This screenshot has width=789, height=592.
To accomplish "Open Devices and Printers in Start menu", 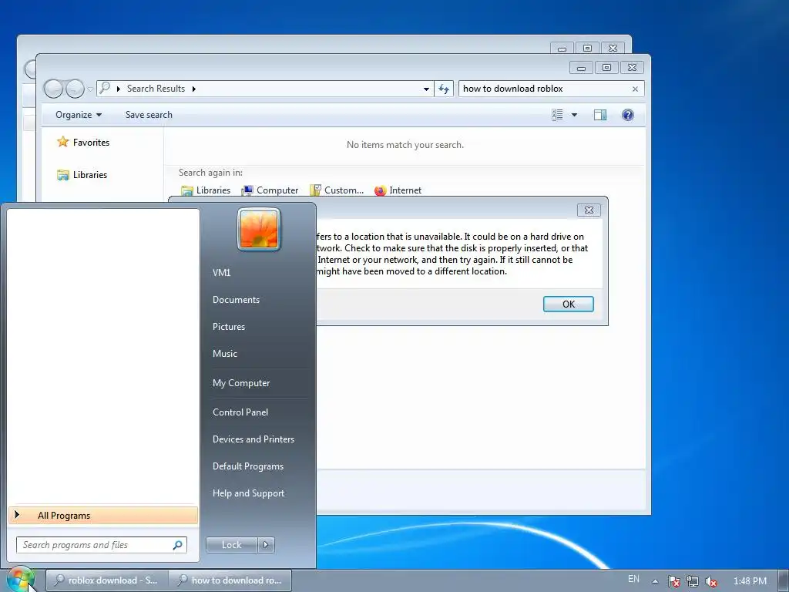I will [x=253, y=439].
